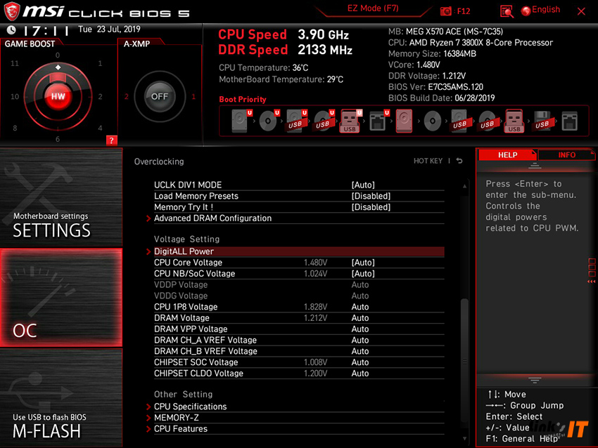
Task: Open the BIOS search magnifier icon
Action: (507, 11)
